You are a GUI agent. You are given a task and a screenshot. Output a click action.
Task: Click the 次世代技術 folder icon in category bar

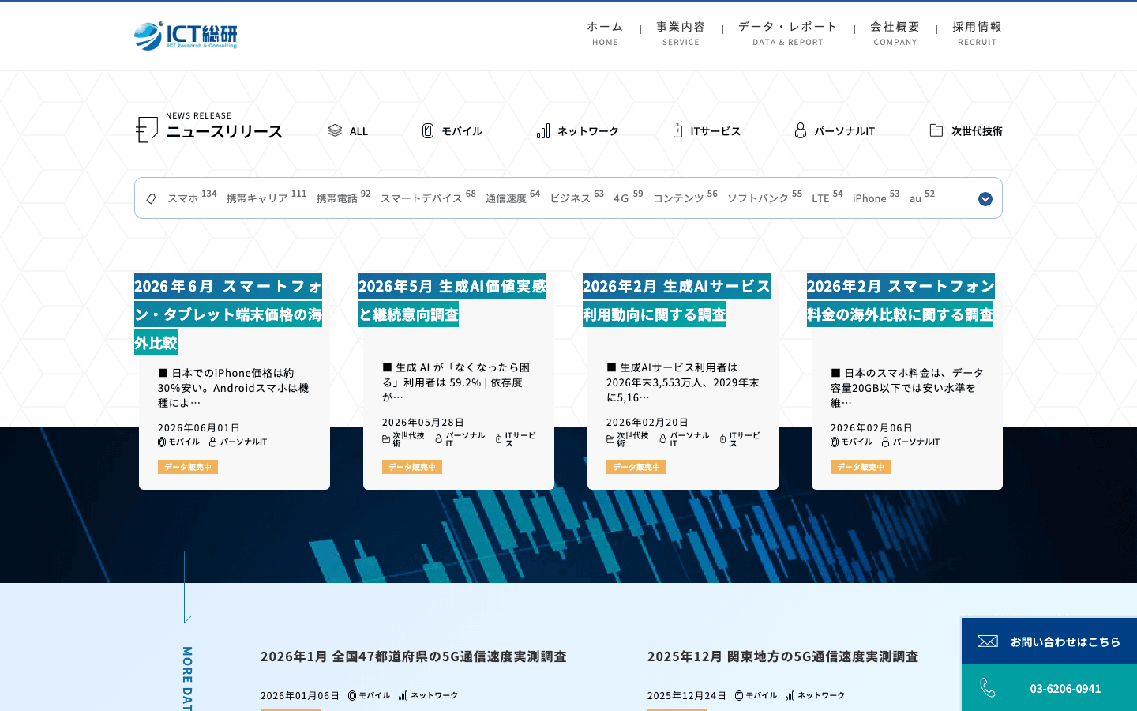pyautogui.click(x=936, y=130)
